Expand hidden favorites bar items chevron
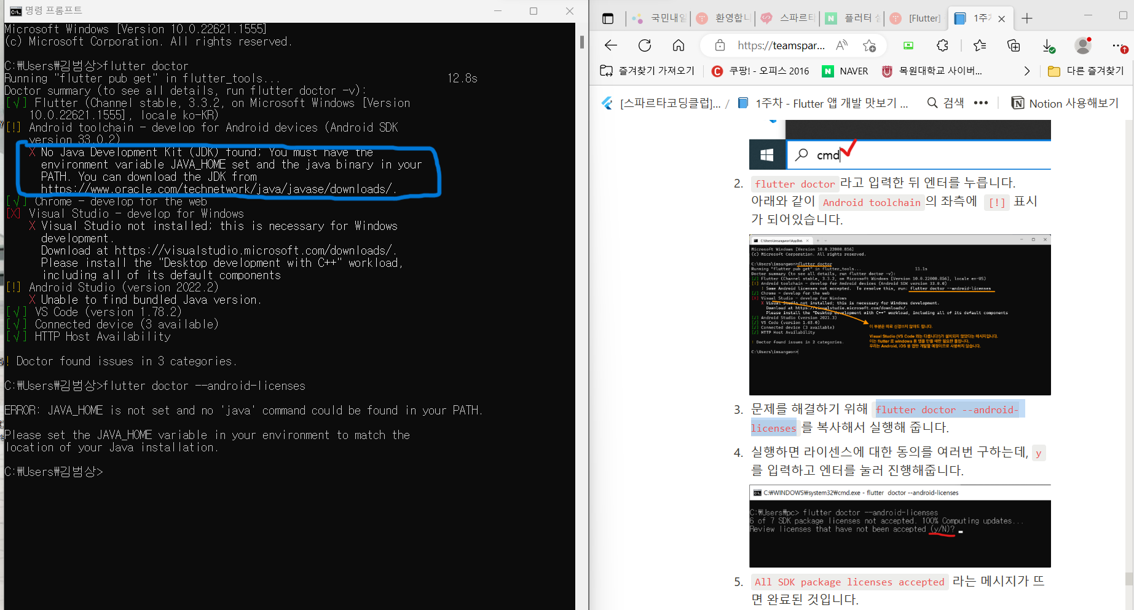 [1026, 71]
